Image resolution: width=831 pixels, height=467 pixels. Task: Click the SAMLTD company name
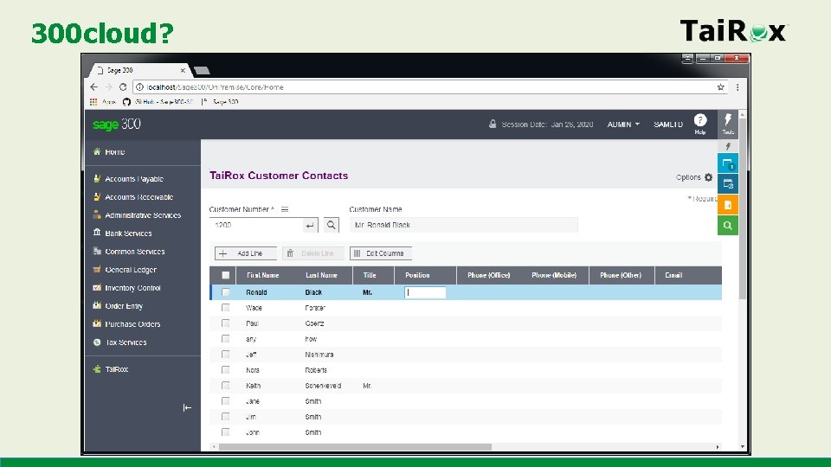(667, 125)
